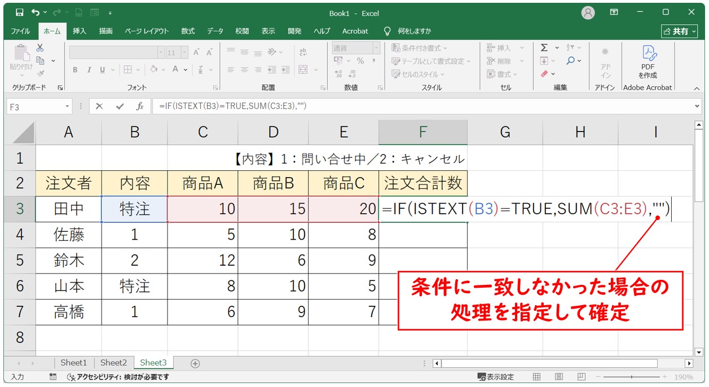Add a new sheet with plus icon
The width and height of the screenshot is (709, 387).
click(195, 363)
